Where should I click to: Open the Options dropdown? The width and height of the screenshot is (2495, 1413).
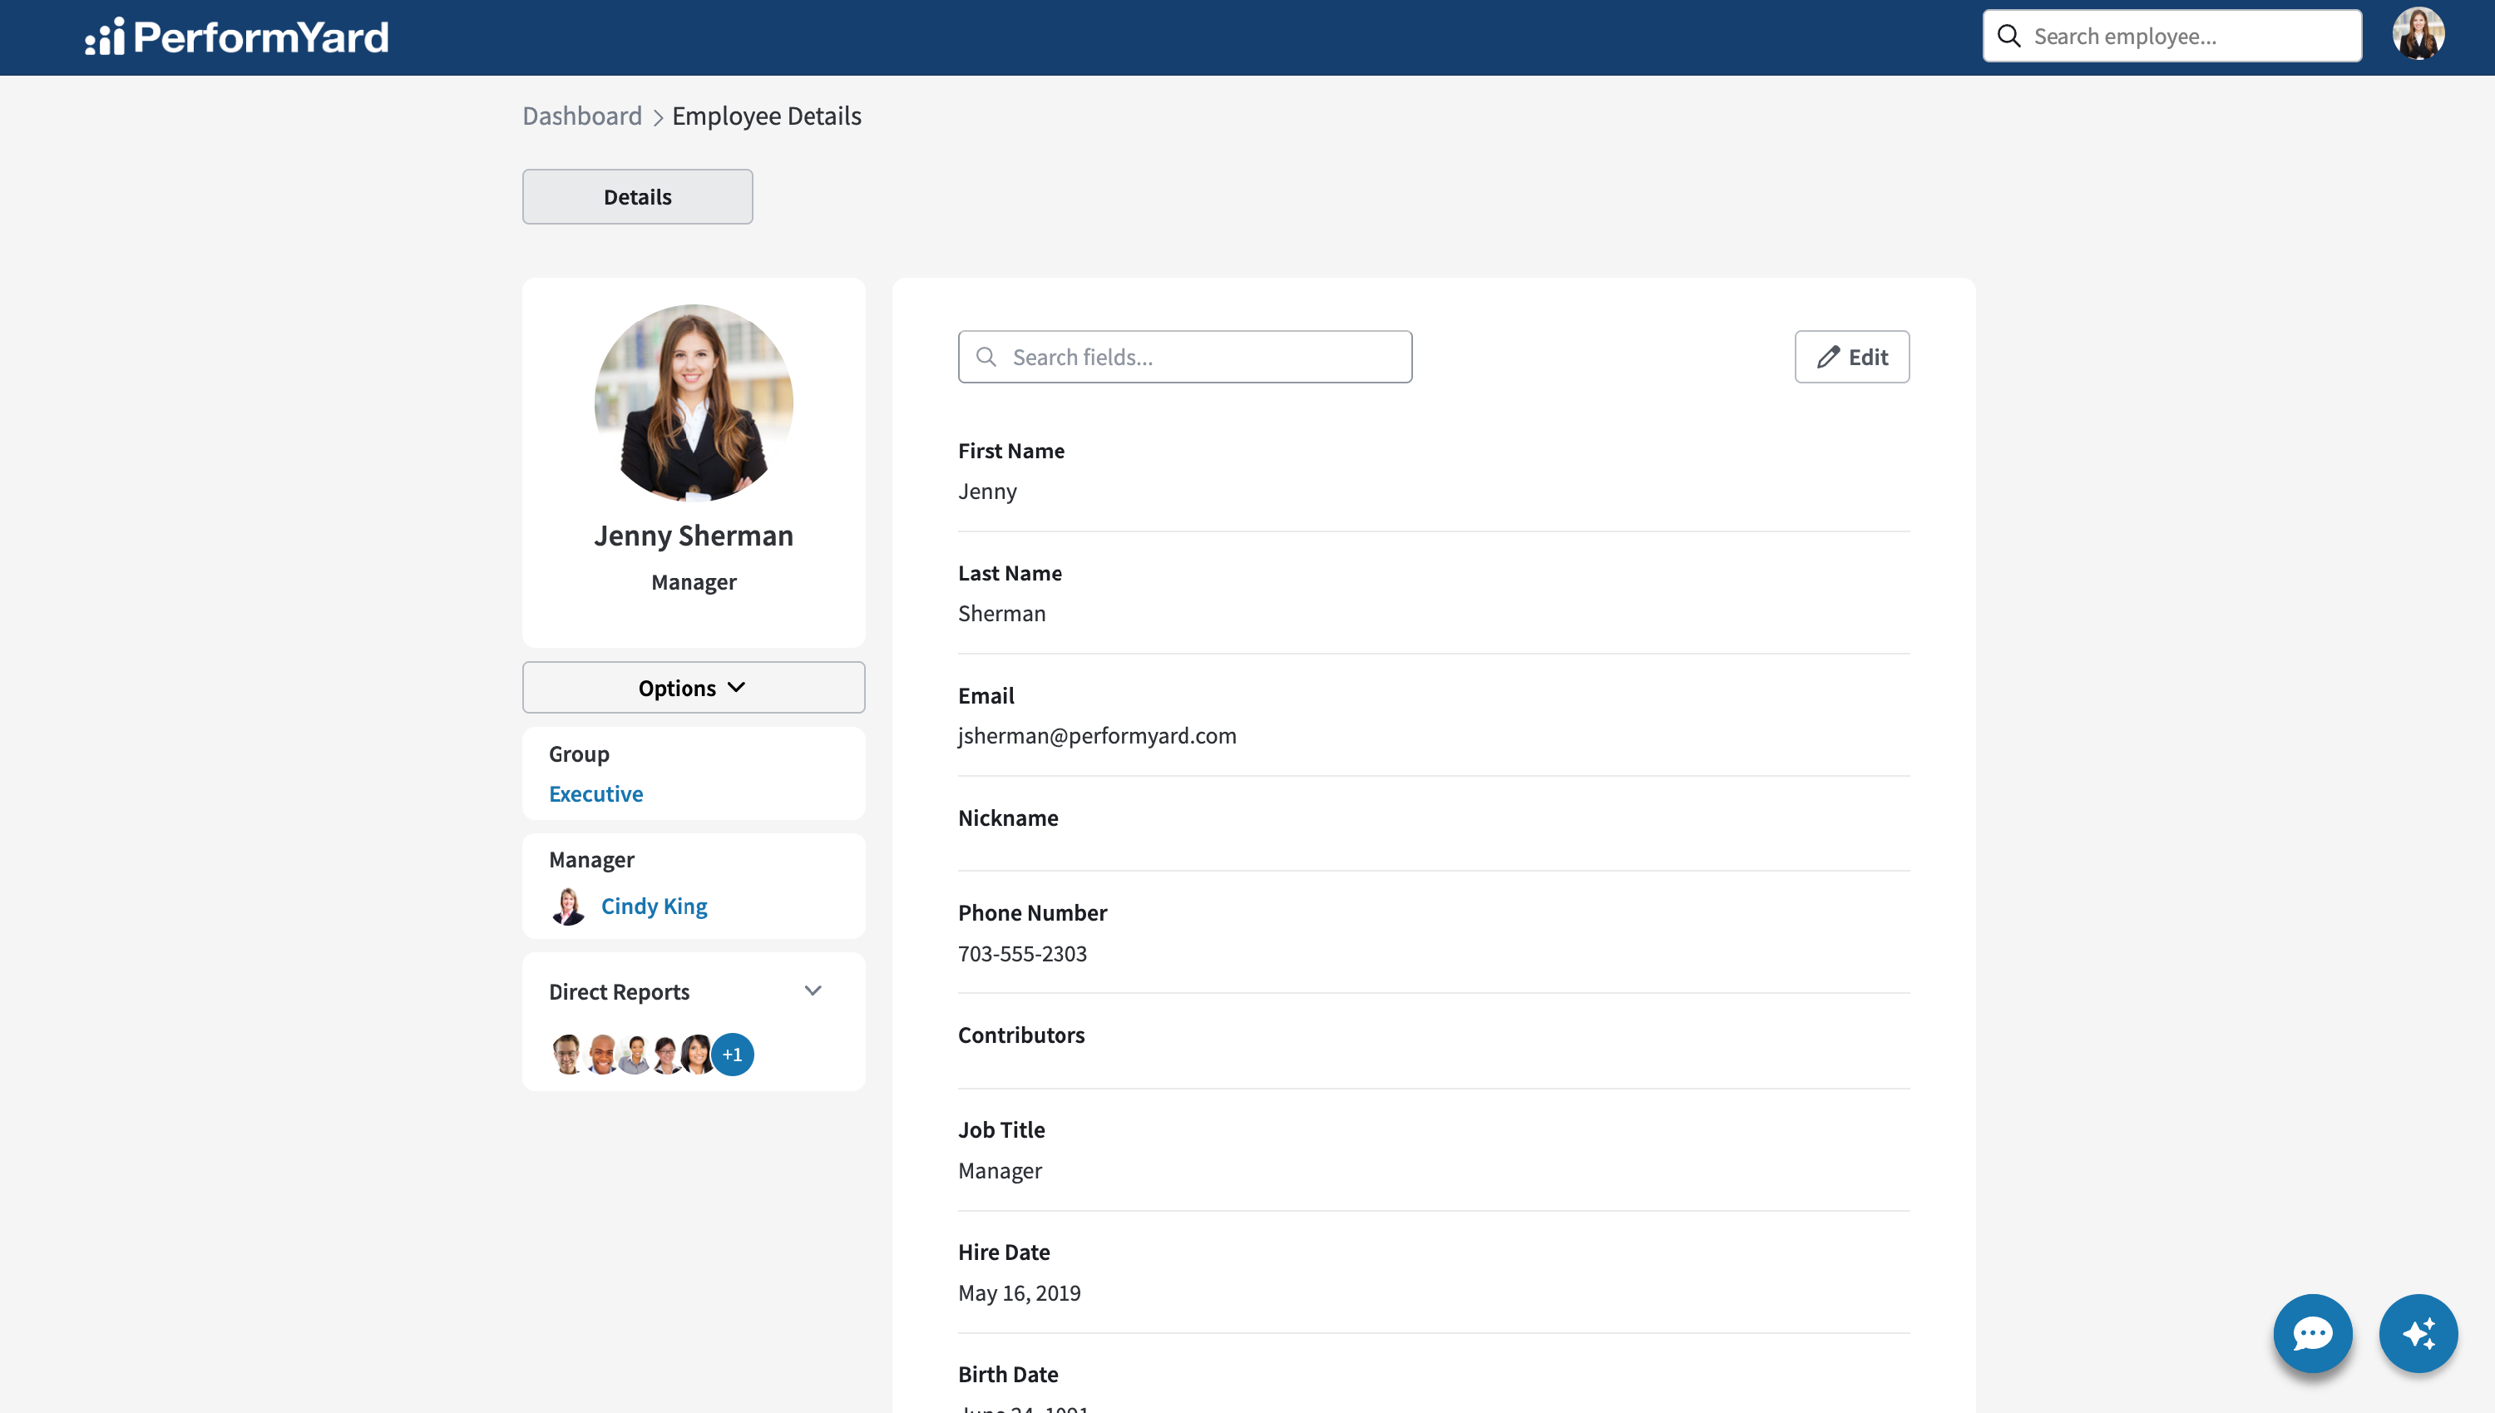click(x=694, y=687)
